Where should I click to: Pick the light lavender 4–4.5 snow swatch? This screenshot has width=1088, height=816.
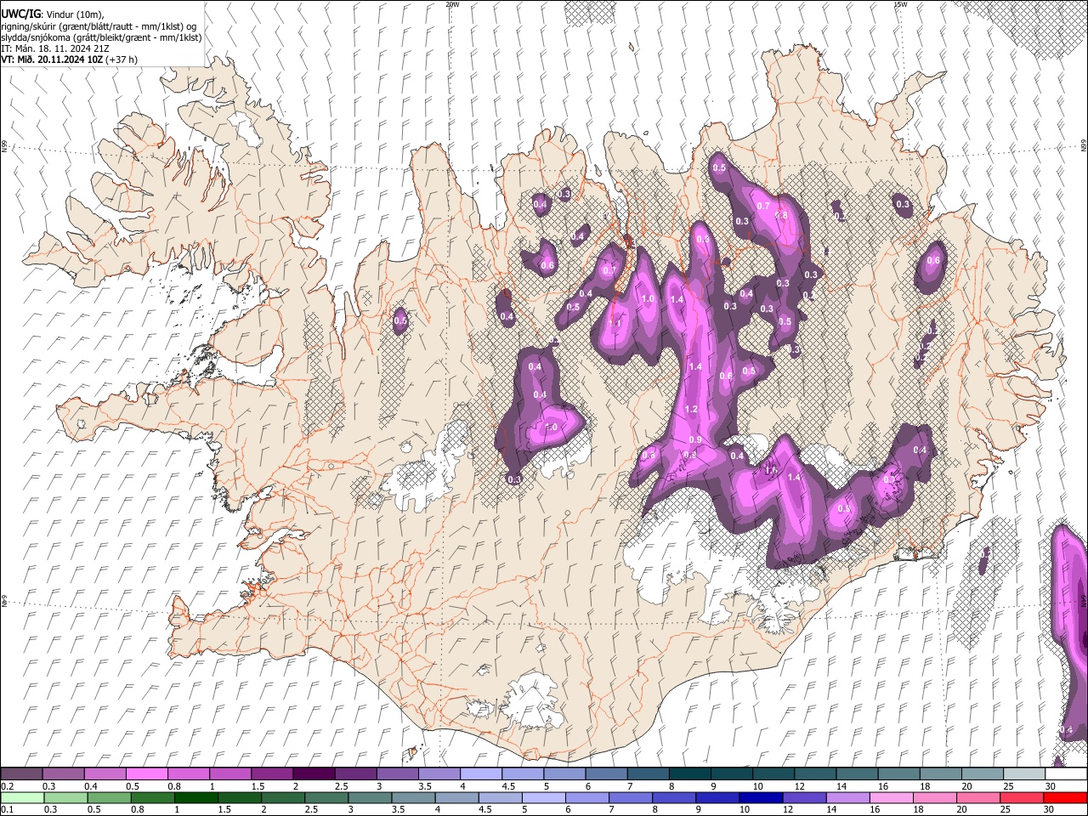(480, 774)
